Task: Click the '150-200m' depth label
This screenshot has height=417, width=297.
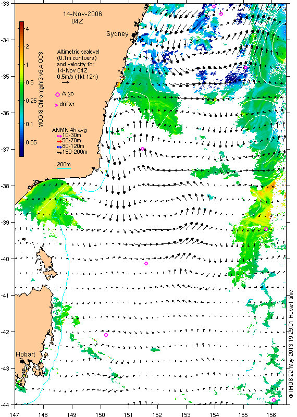Action: 75,152
